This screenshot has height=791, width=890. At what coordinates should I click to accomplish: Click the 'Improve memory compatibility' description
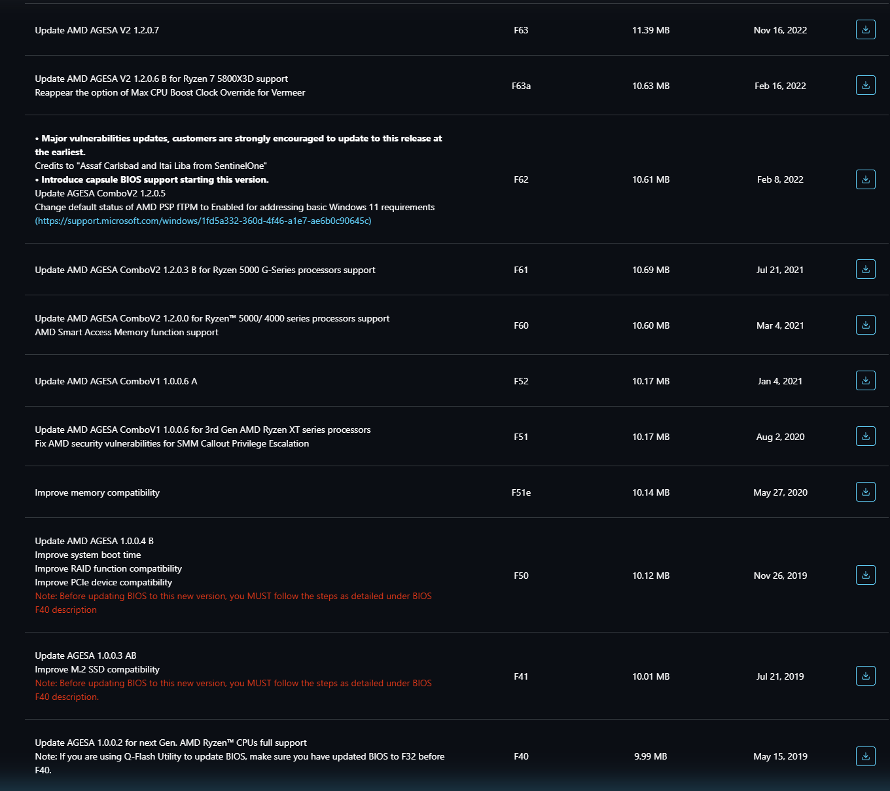97,492
